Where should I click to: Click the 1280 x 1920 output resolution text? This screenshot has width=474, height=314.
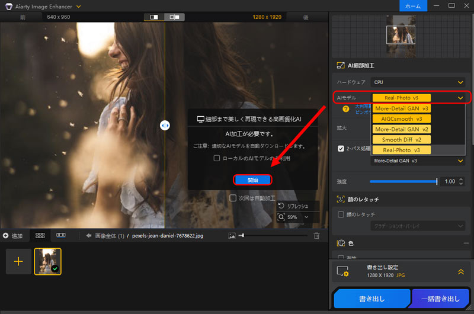click(267, 17)
